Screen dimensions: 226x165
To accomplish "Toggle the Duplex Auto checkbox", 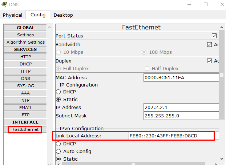I will click(209, 61).
